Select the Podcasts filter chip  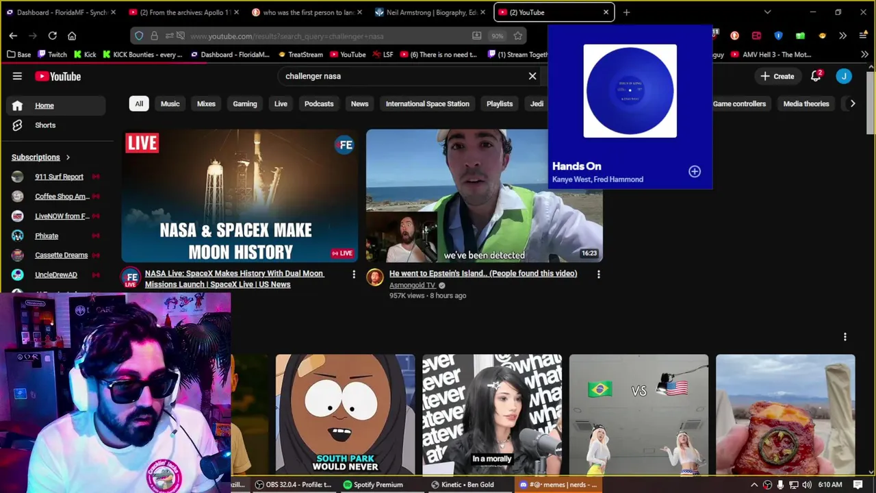(x=319, y=103)
